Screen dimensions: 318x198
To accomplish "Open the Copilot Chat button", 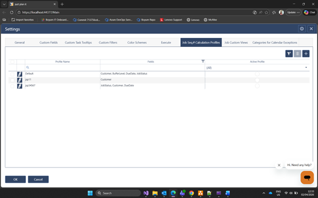I will coord(310,12).
